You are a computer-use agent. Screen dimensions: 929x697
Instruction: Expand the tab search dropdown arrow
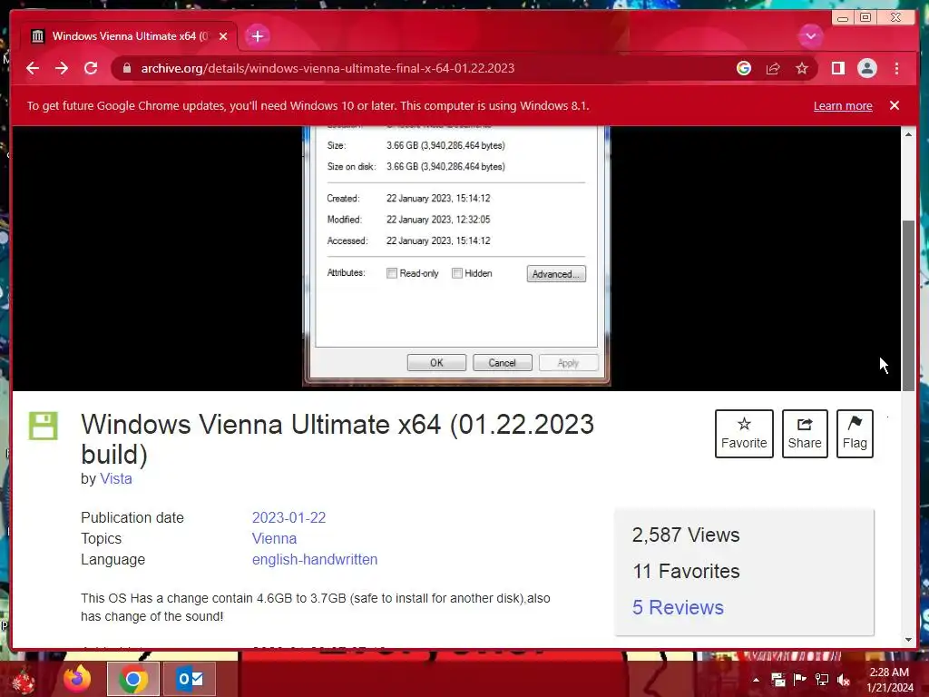pos(810,36)
